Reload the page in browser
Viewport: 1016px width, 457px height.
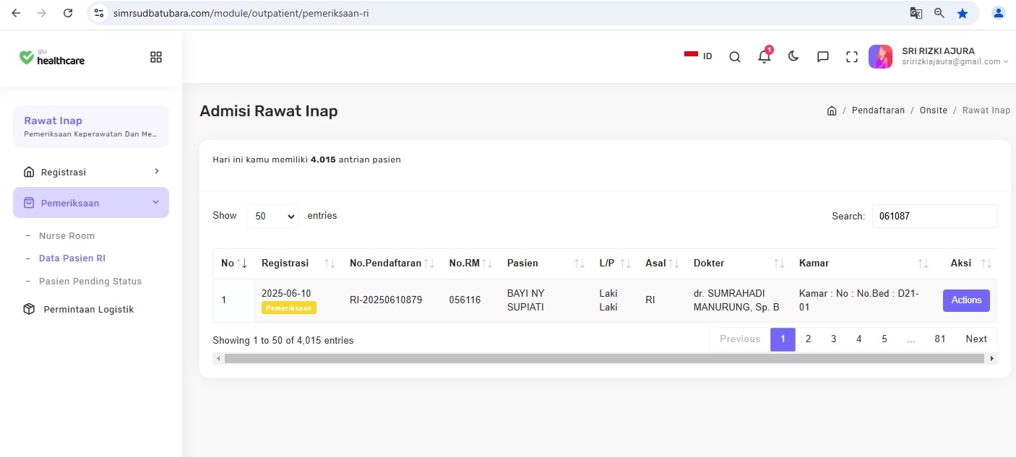(x=68, y=13)
